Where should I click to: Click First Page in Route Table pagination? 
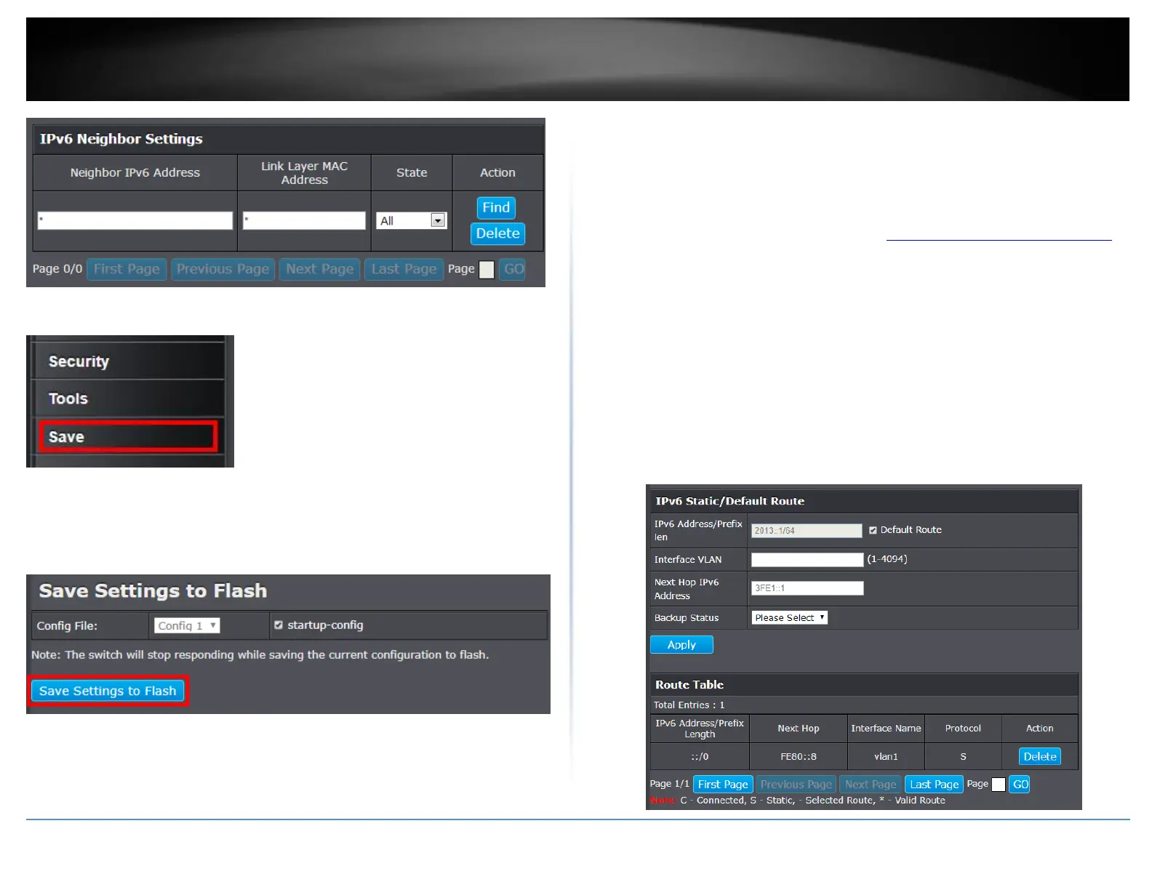(x=723, y=785)
